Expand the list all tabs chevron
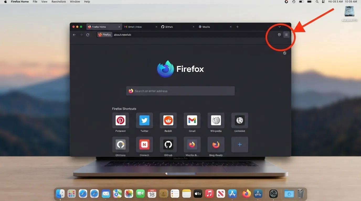 [280, 27]
